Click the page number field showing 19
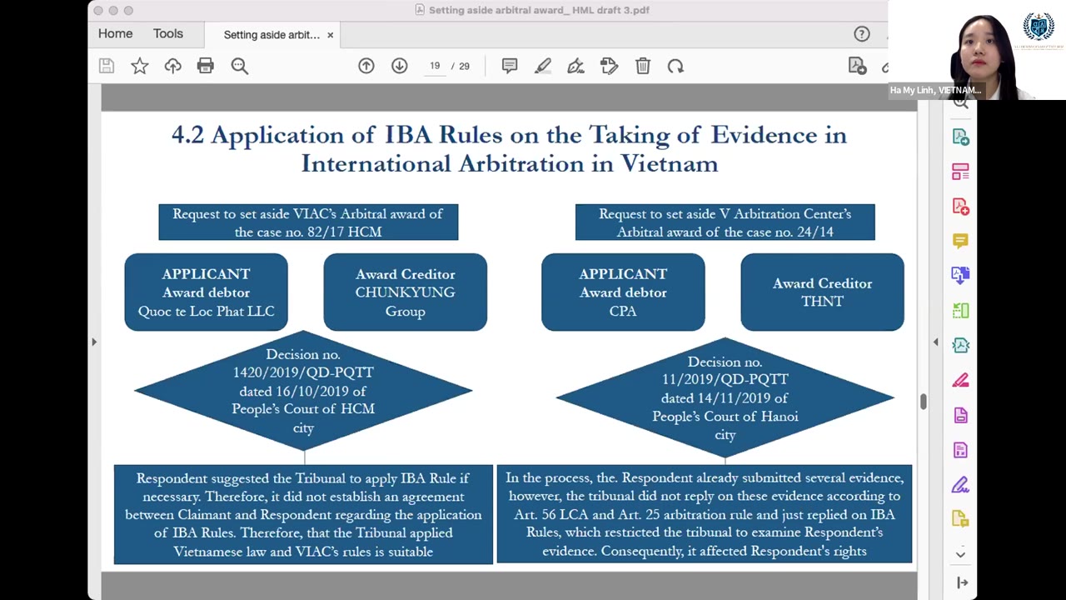This screenshot has height=600, width=1066. coord(435,66)
